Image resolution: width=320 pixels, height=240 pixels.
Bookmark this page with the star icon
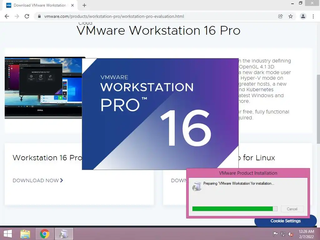coord(291,16)
